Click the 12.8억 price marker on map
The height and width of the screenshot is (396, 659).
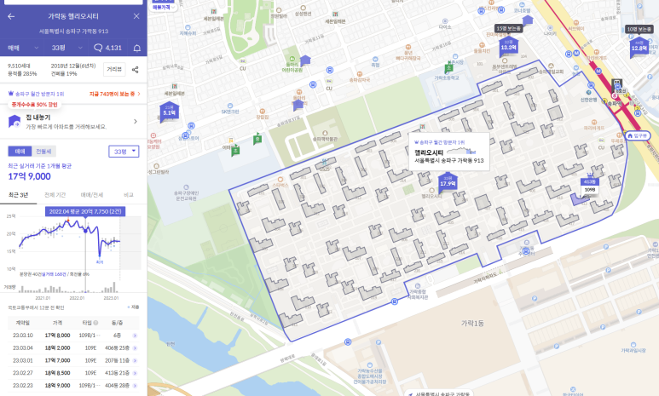(x=639, y=48)
